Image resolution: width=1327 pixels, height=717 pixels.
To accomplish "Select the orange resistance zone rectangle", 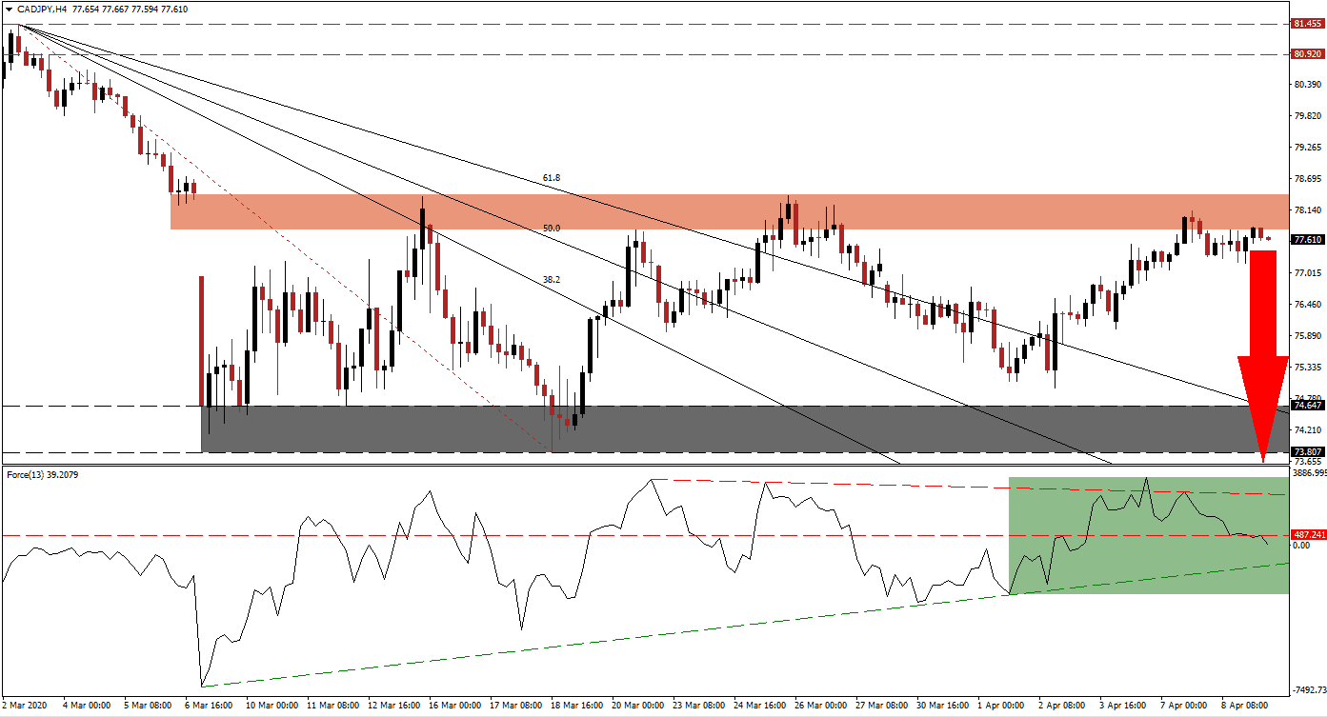I will [729, 211].
